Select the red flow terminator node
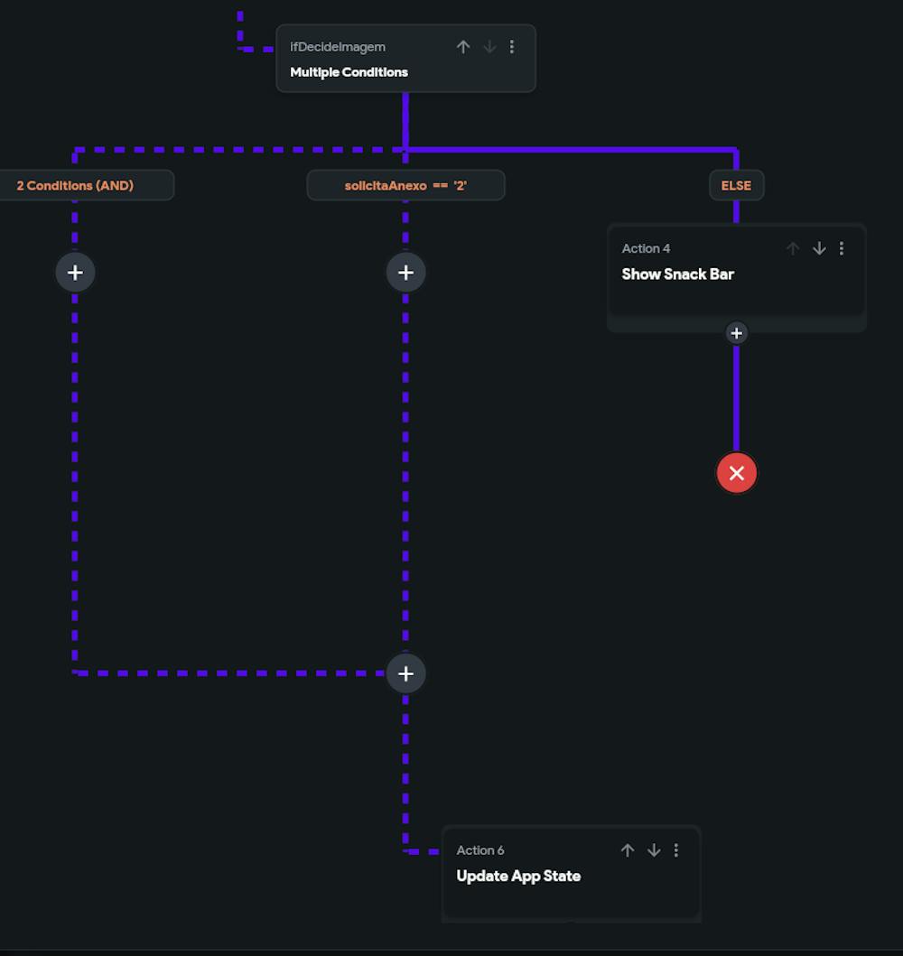903x956 pixels. tap(737, 472)
